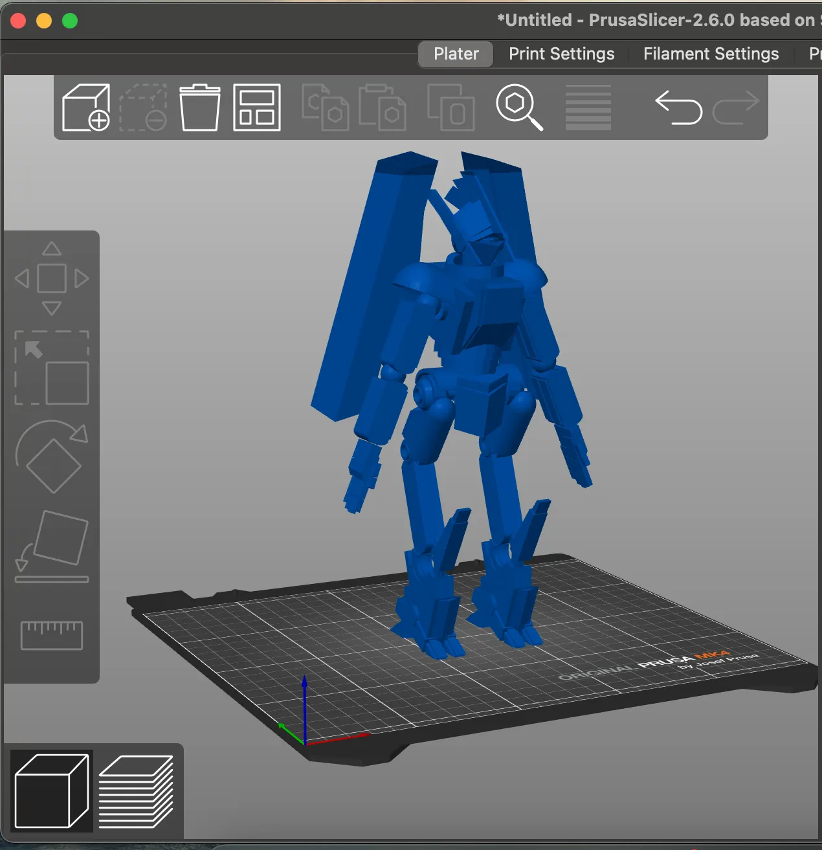Click the Delete all trash bin icon

pos(199,107)
